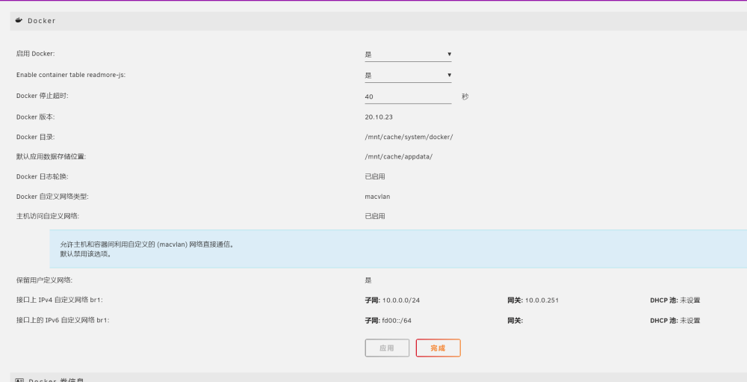Click the Docker section header title
747x382 pixels.
pyautogui.click(x=41, y=20)
